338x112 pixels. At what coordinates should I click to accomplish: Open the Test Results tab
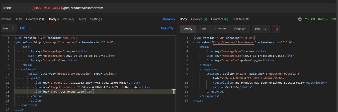click(x=241, y=19)
